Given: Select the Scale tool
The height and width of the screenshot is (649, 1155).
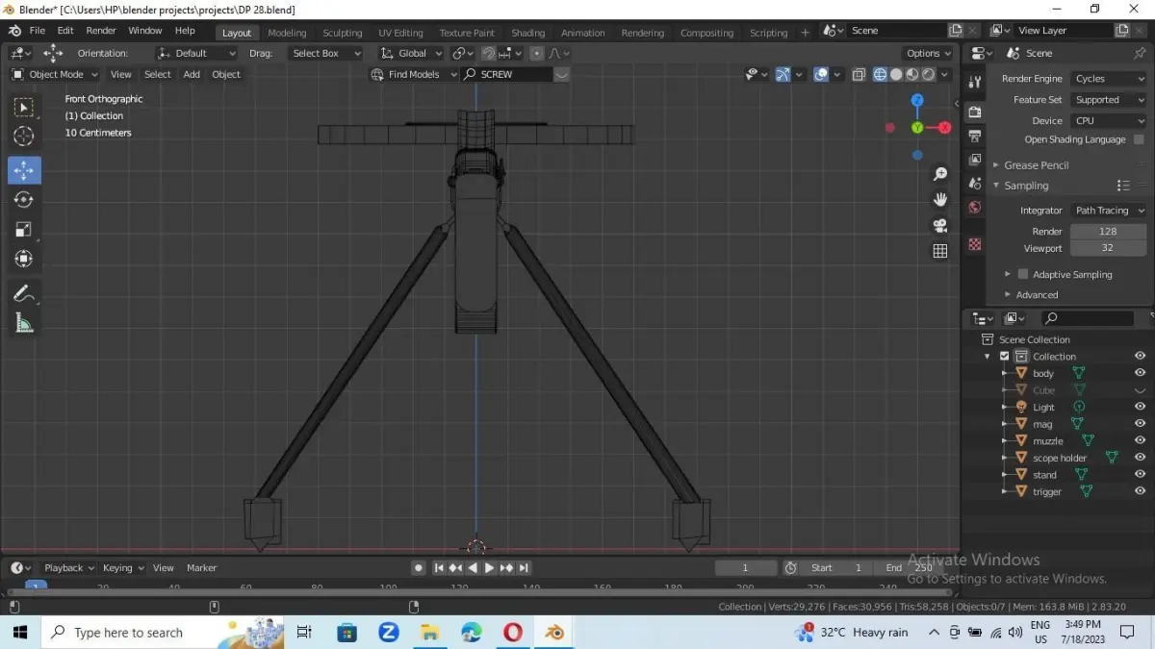Looking at the screenshot, I should (x=24, y=230).
